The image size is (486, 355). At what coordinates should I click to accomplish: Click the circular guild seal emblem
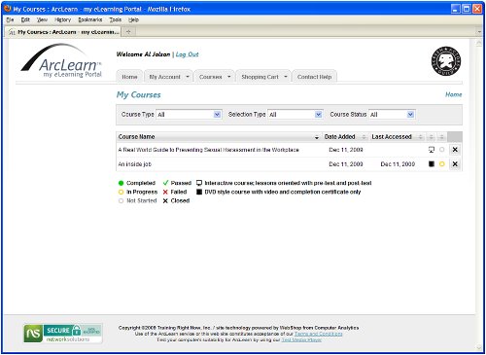coord(446,61)
